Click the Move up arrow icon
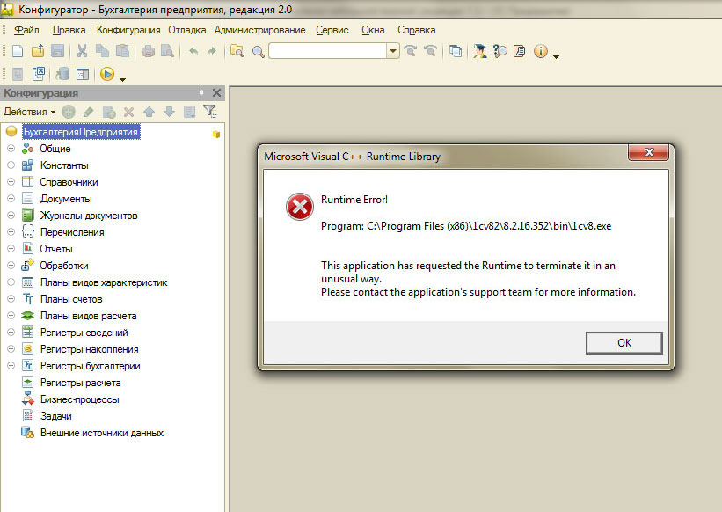The image size is (722, 512). (149, 112)
